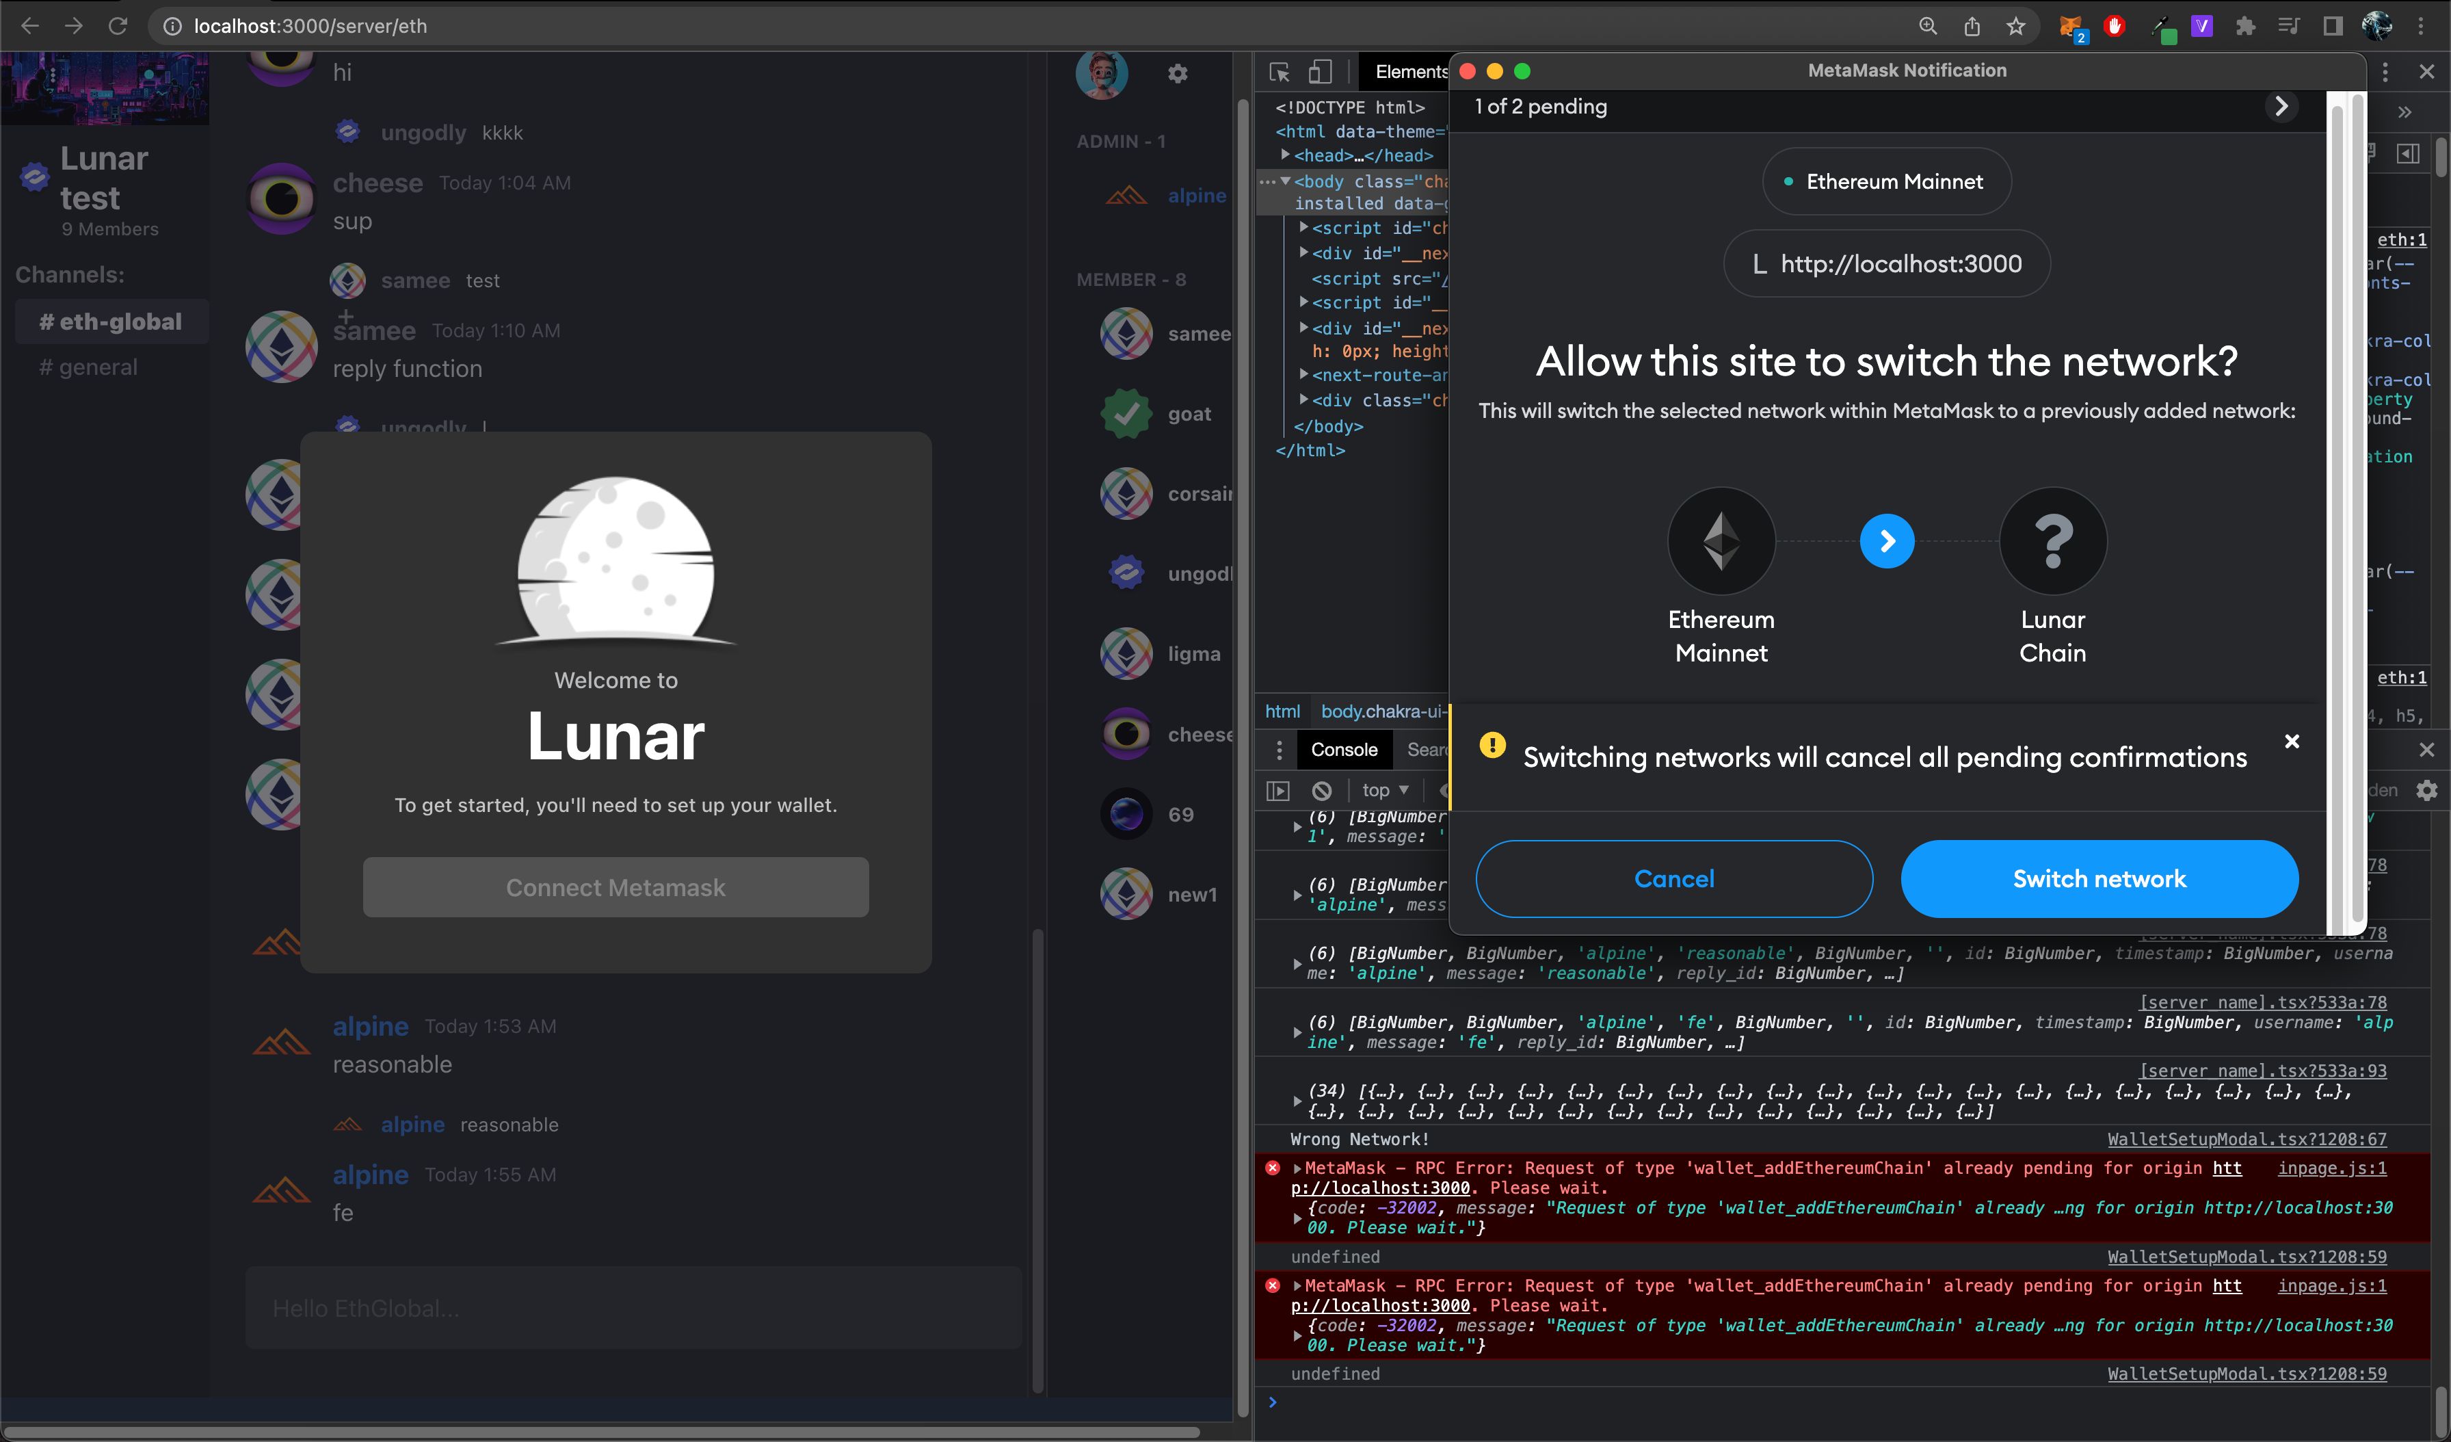Expand the head element node
Viewport: 2451px width, 1442px height.
tap(1285, 155)
